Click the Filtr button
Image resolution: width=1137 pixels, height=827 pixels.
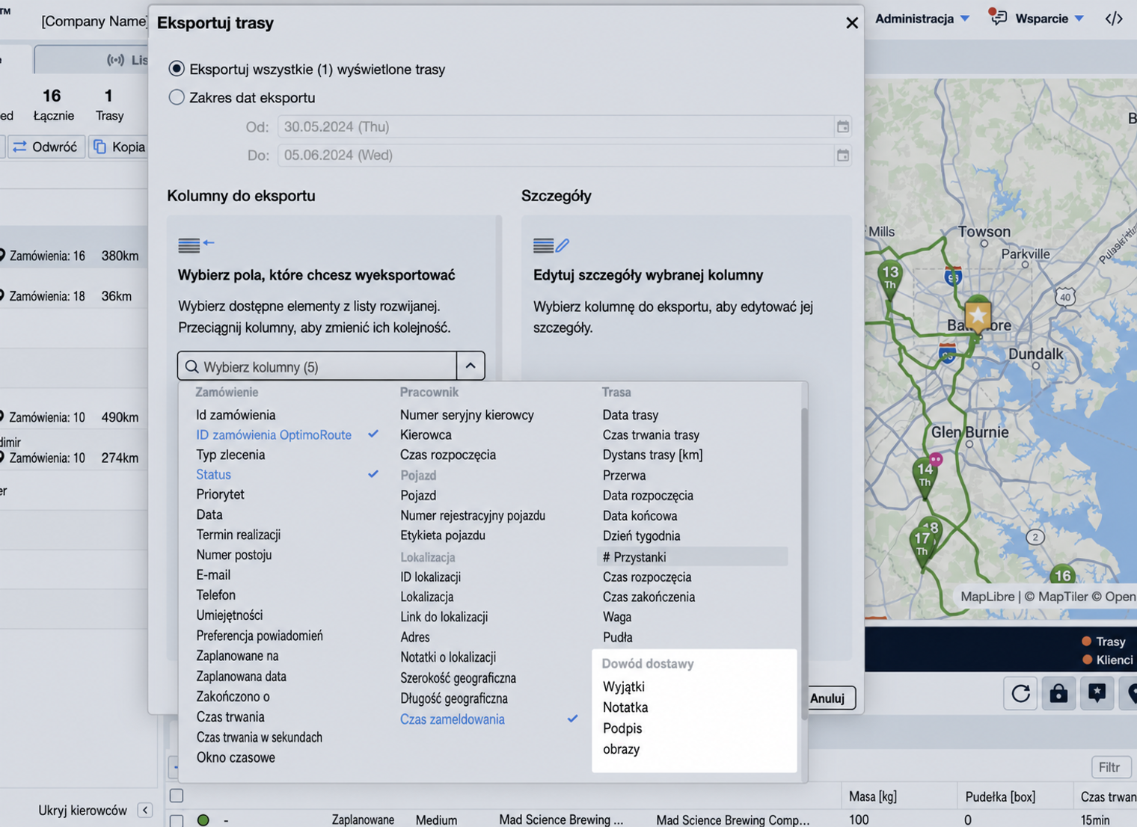(x=1110, y=767)
